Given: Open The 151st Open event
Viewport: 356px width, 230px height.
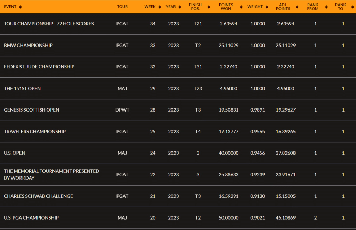Looking at the screenshot, I should click(22, 88).
